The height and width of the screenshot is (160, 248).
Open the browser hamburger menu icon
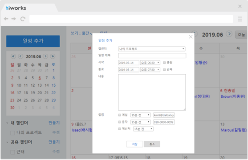coord(240,19)
